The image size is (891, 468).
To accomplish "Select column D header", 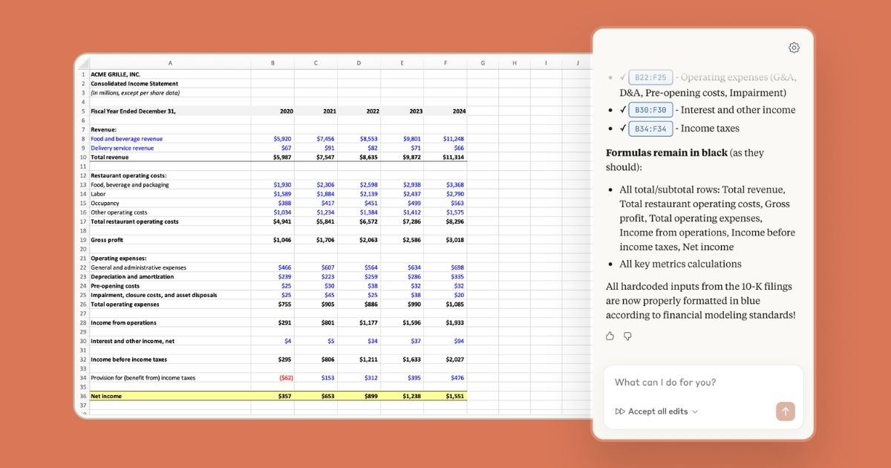I will tap(359, 63).
